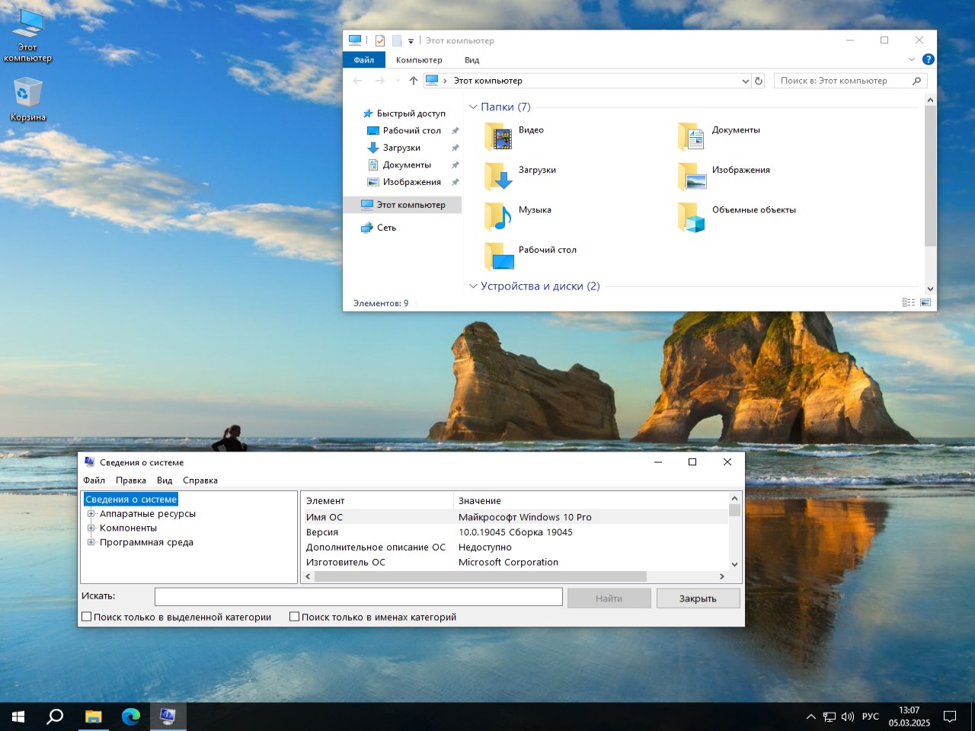
Task: Open Правка menu in System Information
Action: (131, 480)
